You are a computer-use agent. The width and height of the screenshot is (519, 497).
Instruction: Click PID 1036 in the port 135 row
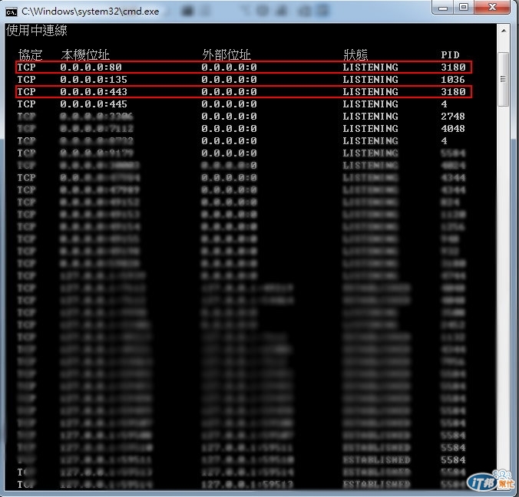tap(453, 79)
